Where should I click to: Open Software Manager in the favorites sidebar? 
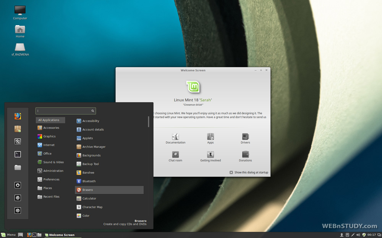pos(18,129)
